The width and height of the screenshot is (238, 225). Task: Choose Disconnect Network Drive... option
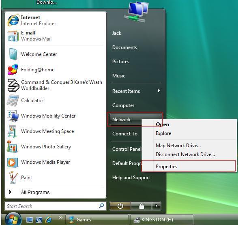(x=185, y=154)
